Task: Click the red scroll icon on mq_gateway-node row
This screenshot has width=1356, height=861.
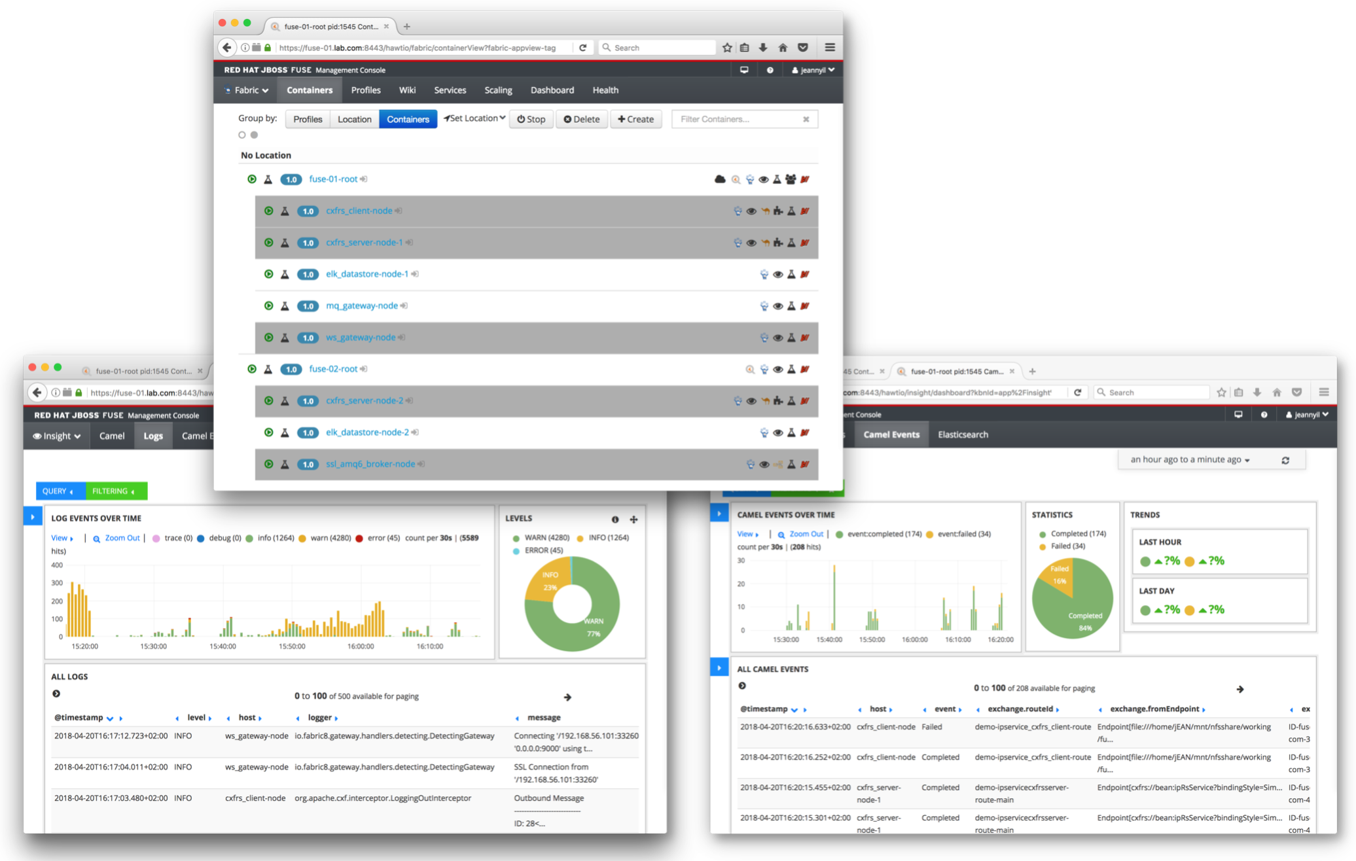Action: click(805, 306)
